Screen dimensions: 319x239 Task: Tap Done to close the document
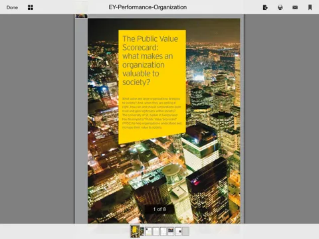(x=12, y=7)
